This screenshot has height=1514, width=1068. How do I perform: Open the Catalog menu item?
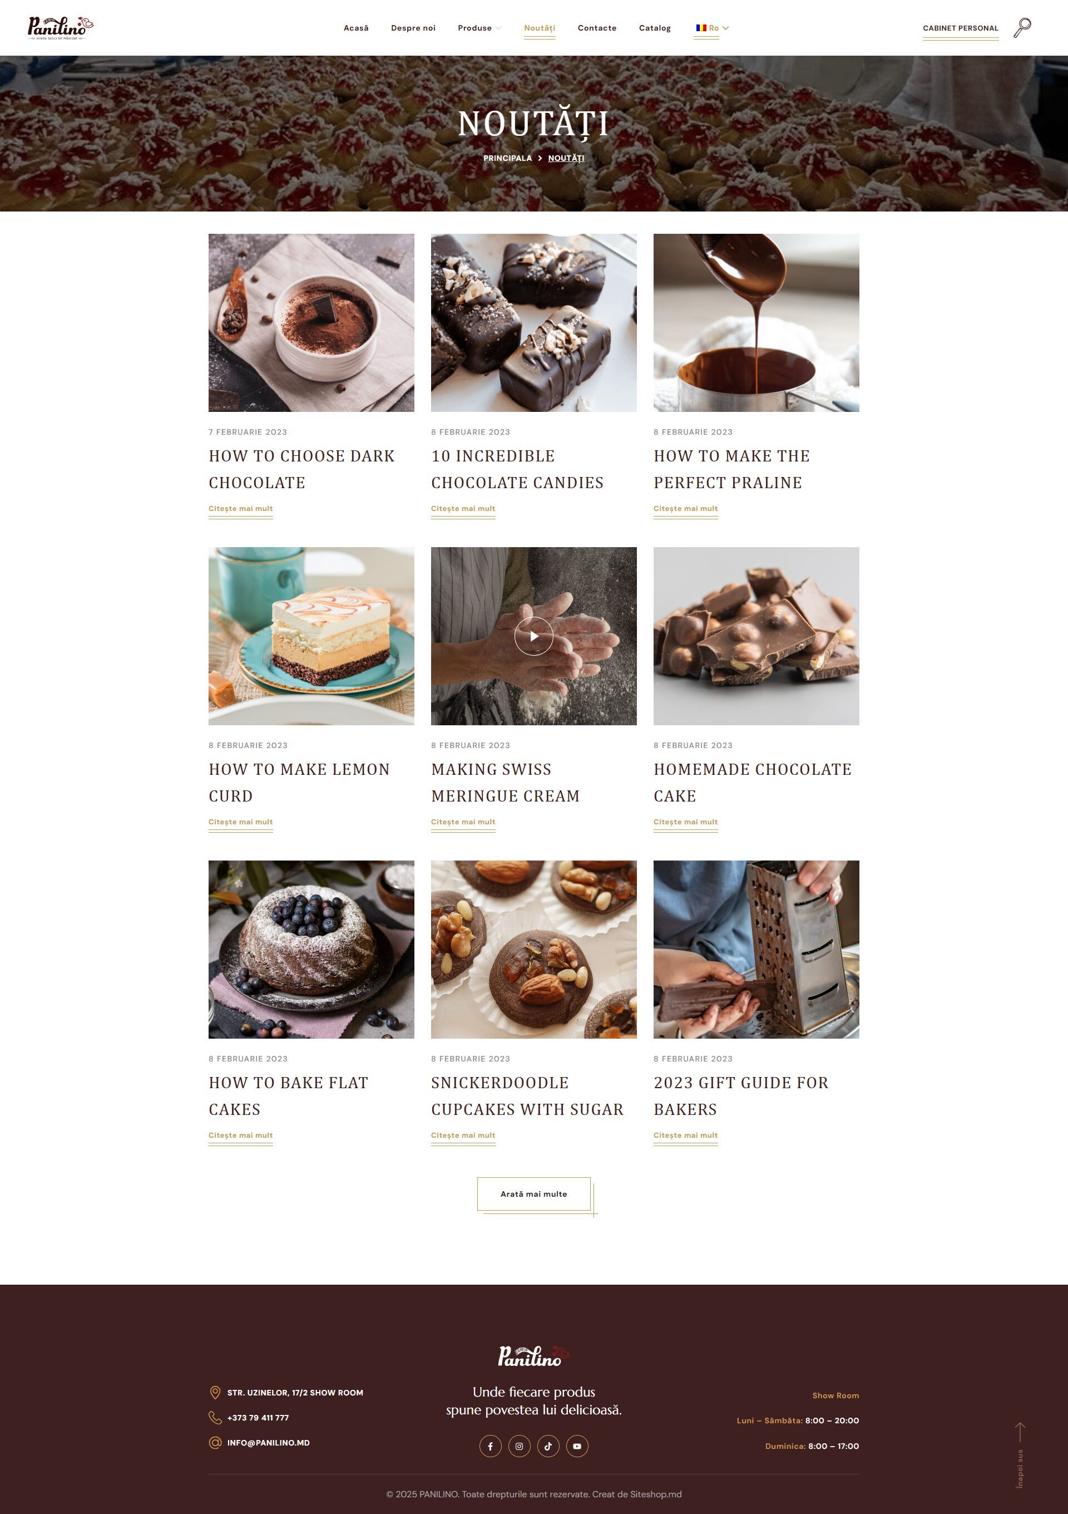coord(655,28)
